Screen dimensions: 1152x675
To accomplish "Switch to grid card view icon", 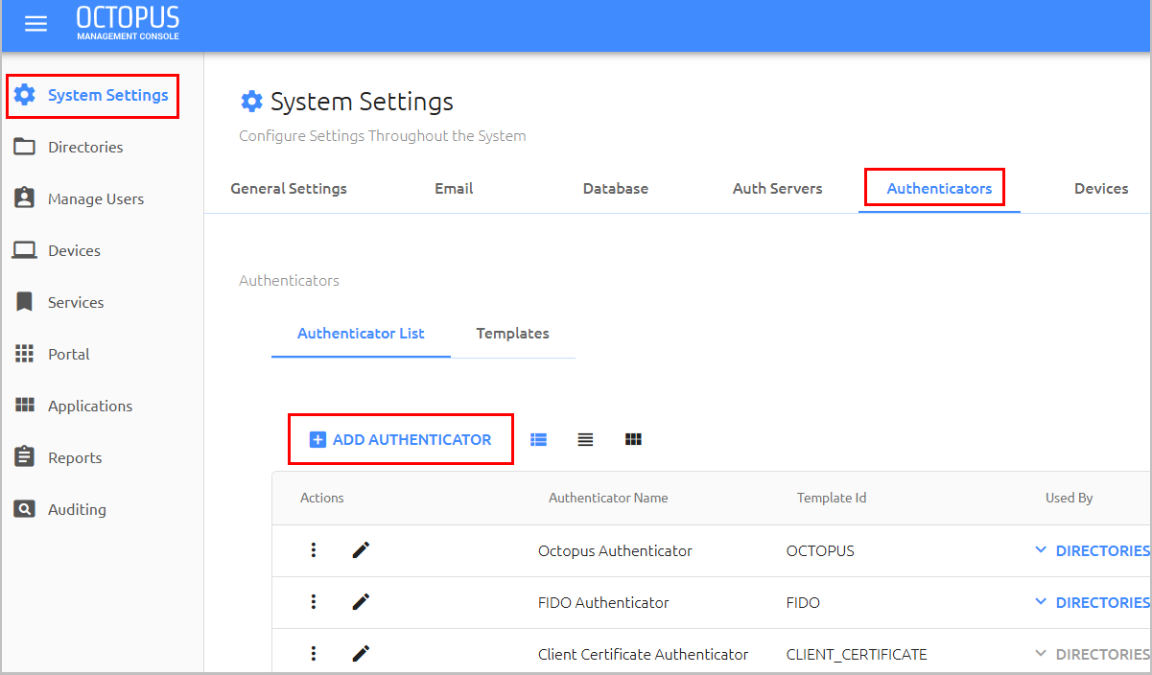I will point(633,439).
